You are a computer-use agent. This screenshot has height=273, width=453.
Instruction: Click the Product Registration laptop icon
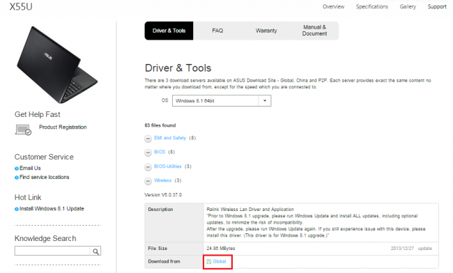23,130
